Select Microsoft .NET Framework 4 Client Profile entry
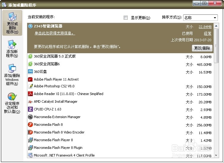The image size is (224, 163). [x=120, y=155]
